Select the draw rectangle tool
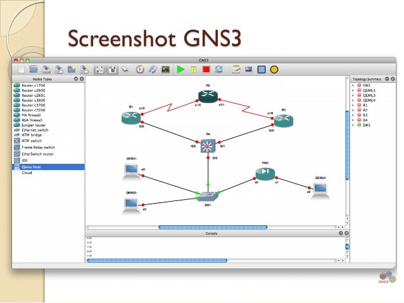The width and height of the screenshot is (404, 303). click(262, 70)
